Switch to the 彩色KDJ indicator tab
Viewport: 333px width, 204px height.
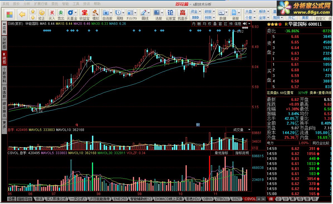[193, 199]
